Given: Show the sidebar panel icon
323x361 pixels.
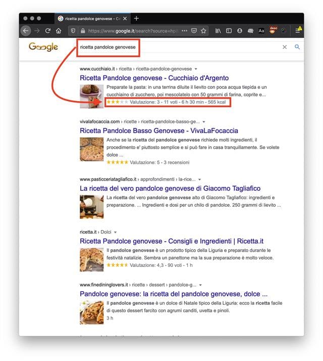Looking at the screenshot, I should 229,31.
